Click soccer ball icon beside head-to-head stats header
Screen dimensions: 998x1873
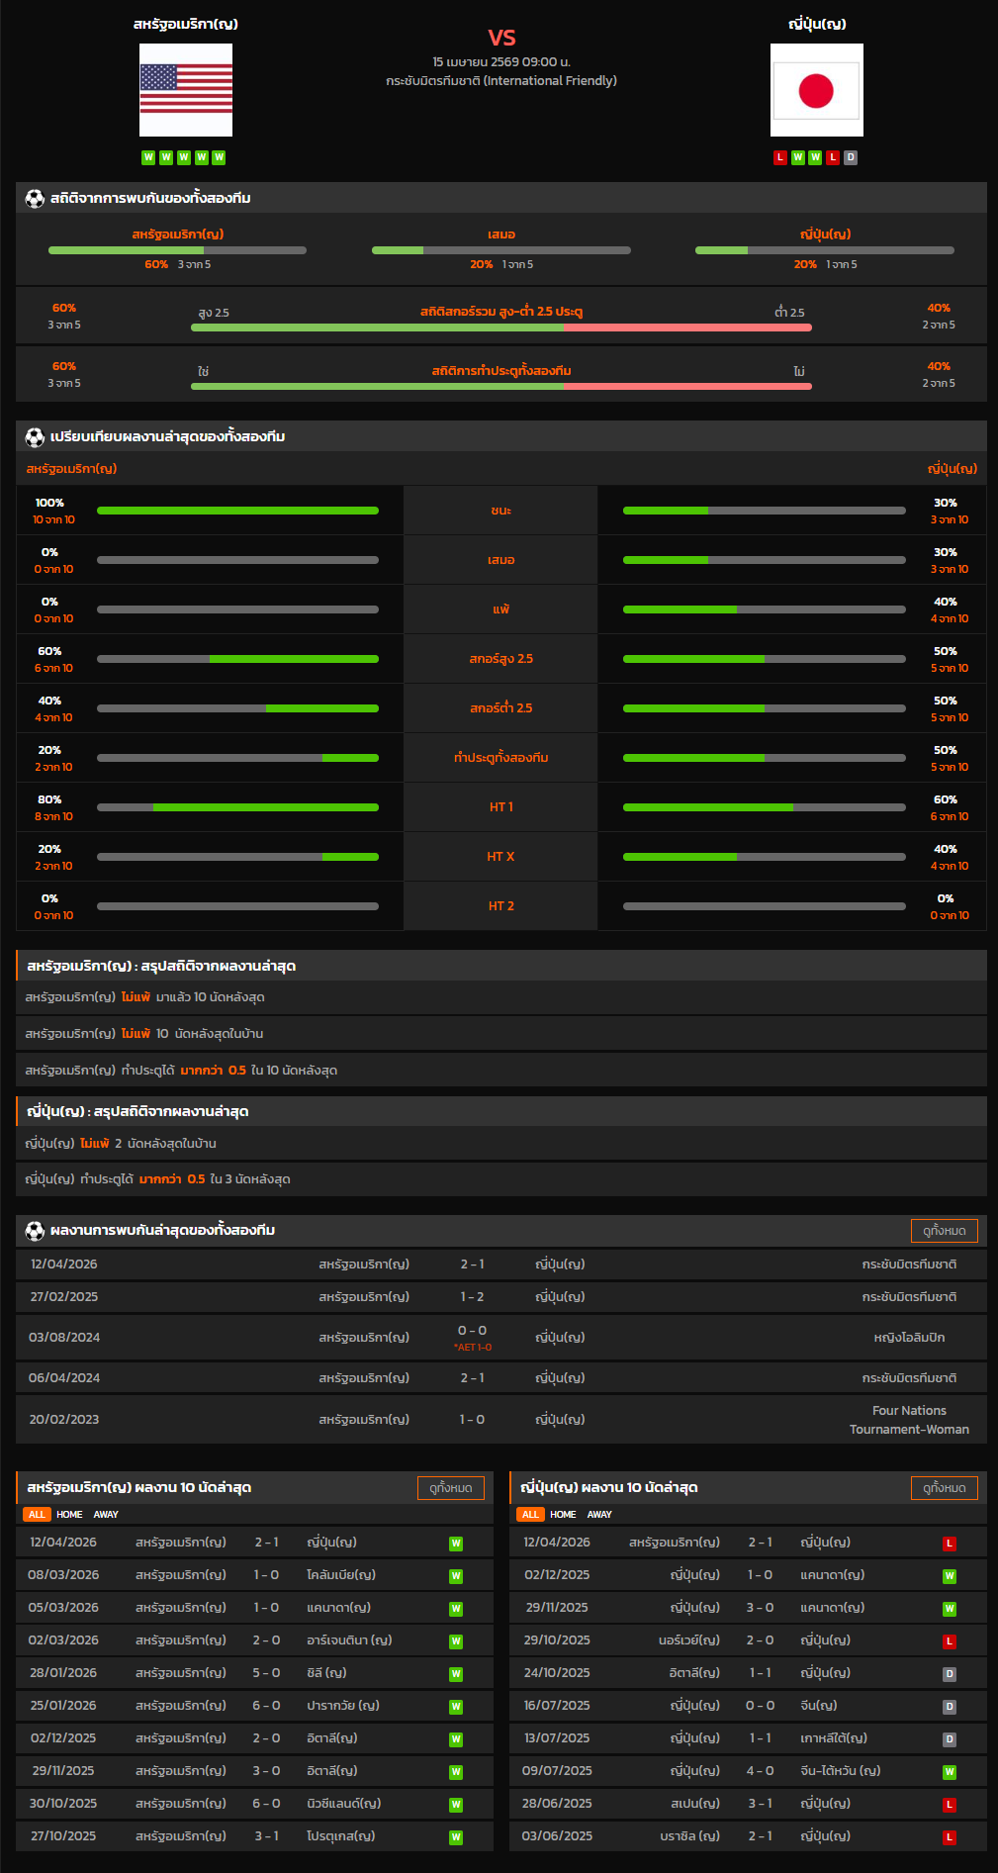pyautogui.click(x=35, y=198)
